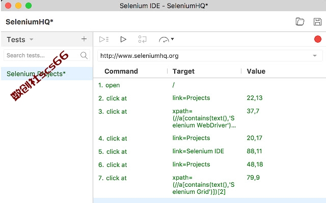Select command row 4 click at
This screenshot has height=203, width=326.
click(x=209, y=138)
